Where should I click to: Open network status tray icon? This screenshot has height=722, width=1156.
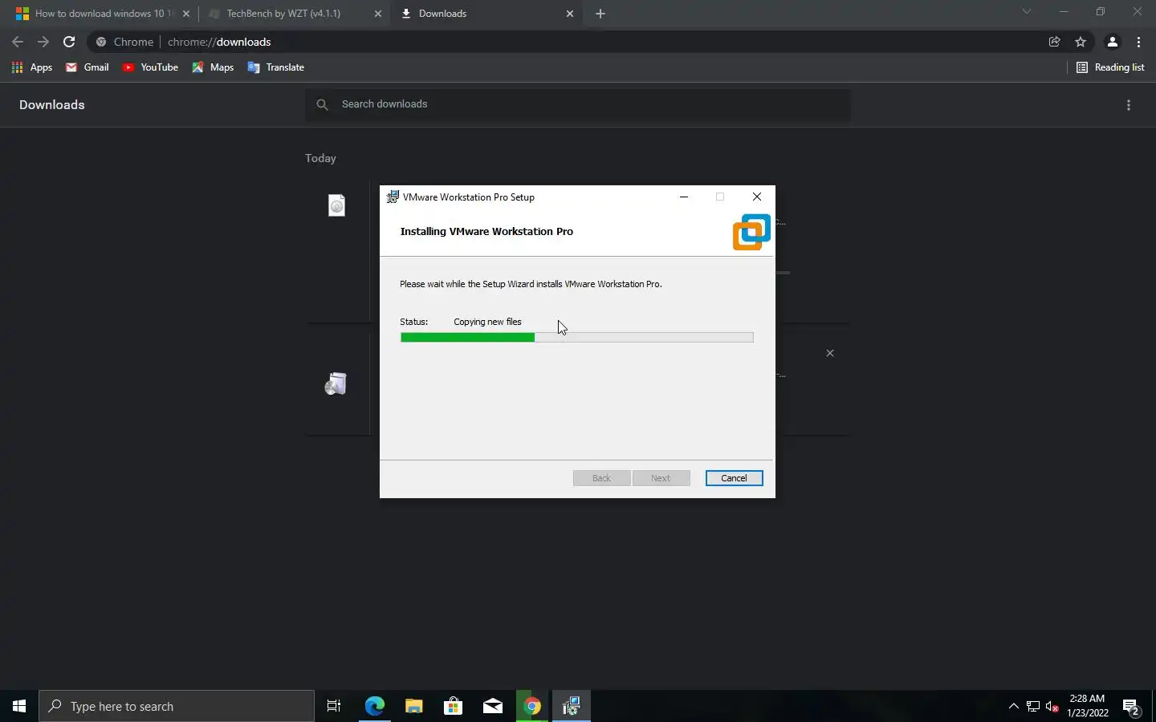pyautogui.click(x=1033, y=707)
